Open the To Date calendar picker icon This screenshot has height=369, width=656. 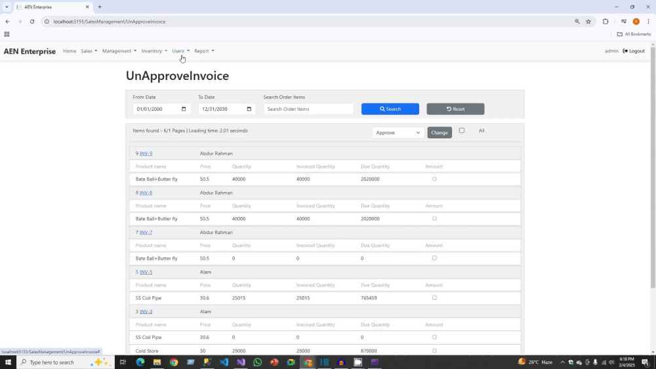pos(249,109)
